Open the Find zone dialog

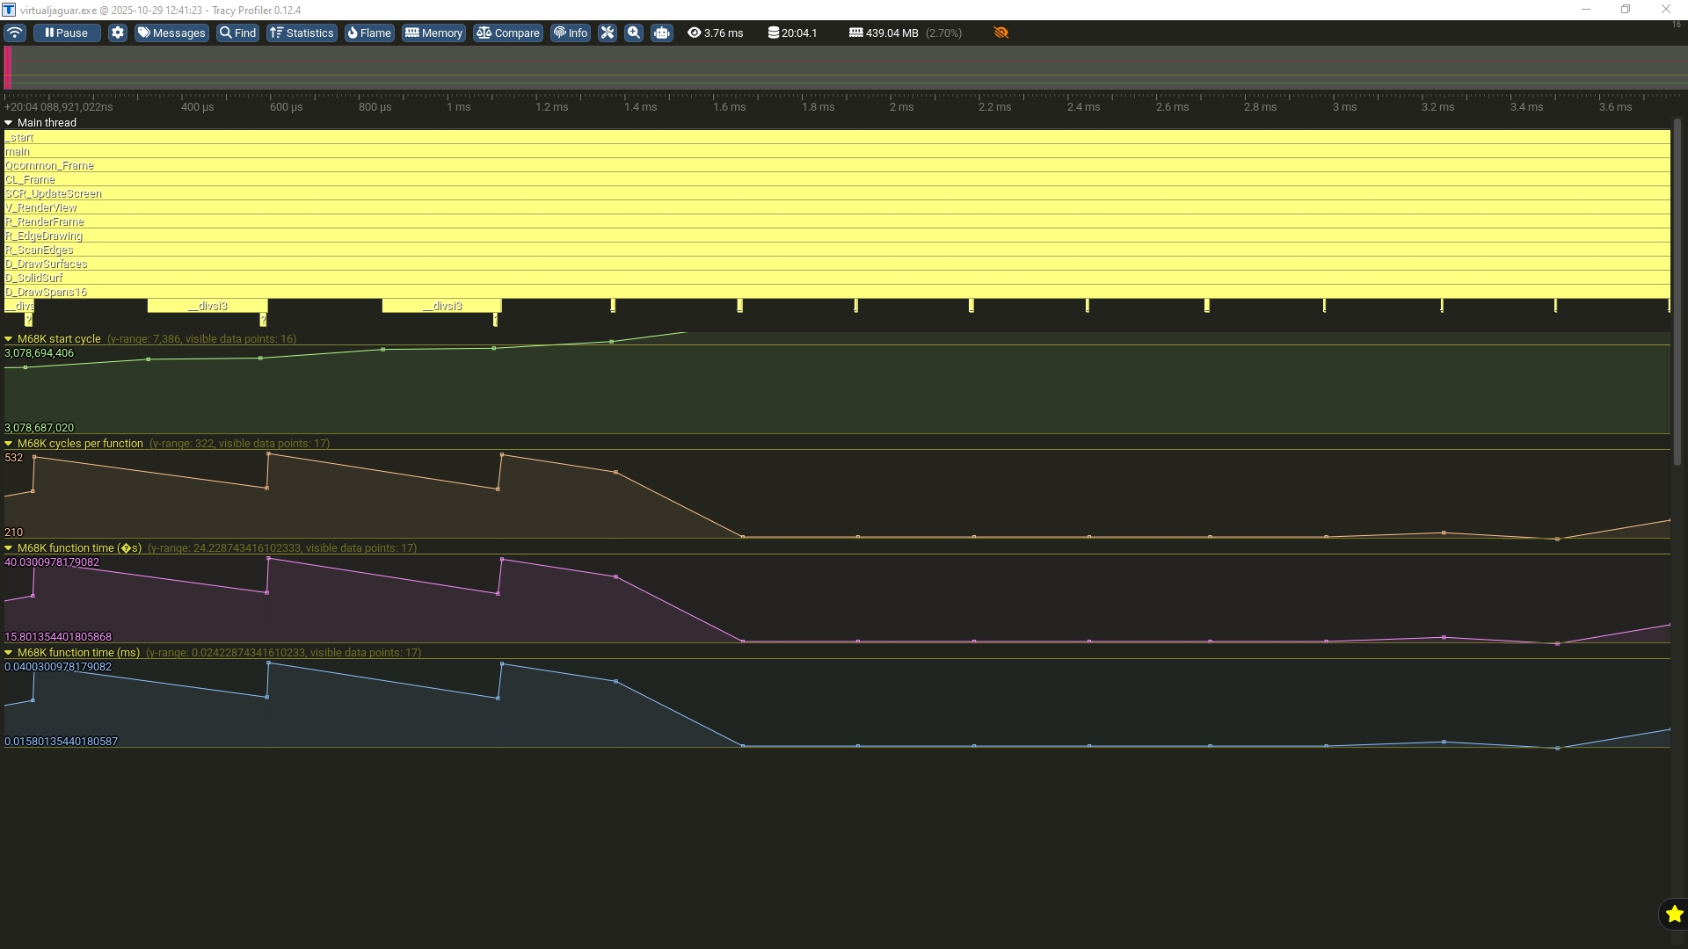point(237,33)
